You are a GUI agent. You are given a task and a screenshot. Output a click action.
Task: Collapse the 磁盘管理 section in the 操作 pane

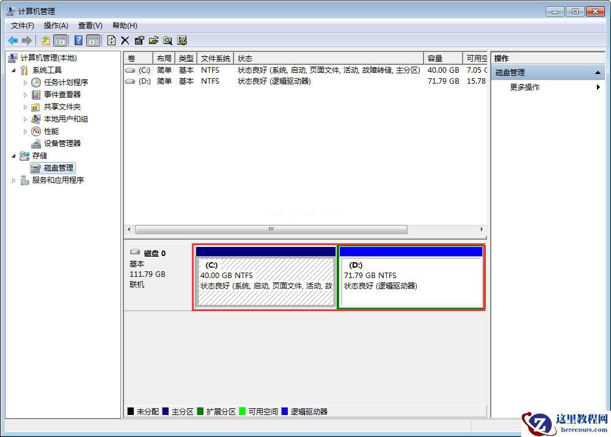pyautogui.click(x=598, y=72)
